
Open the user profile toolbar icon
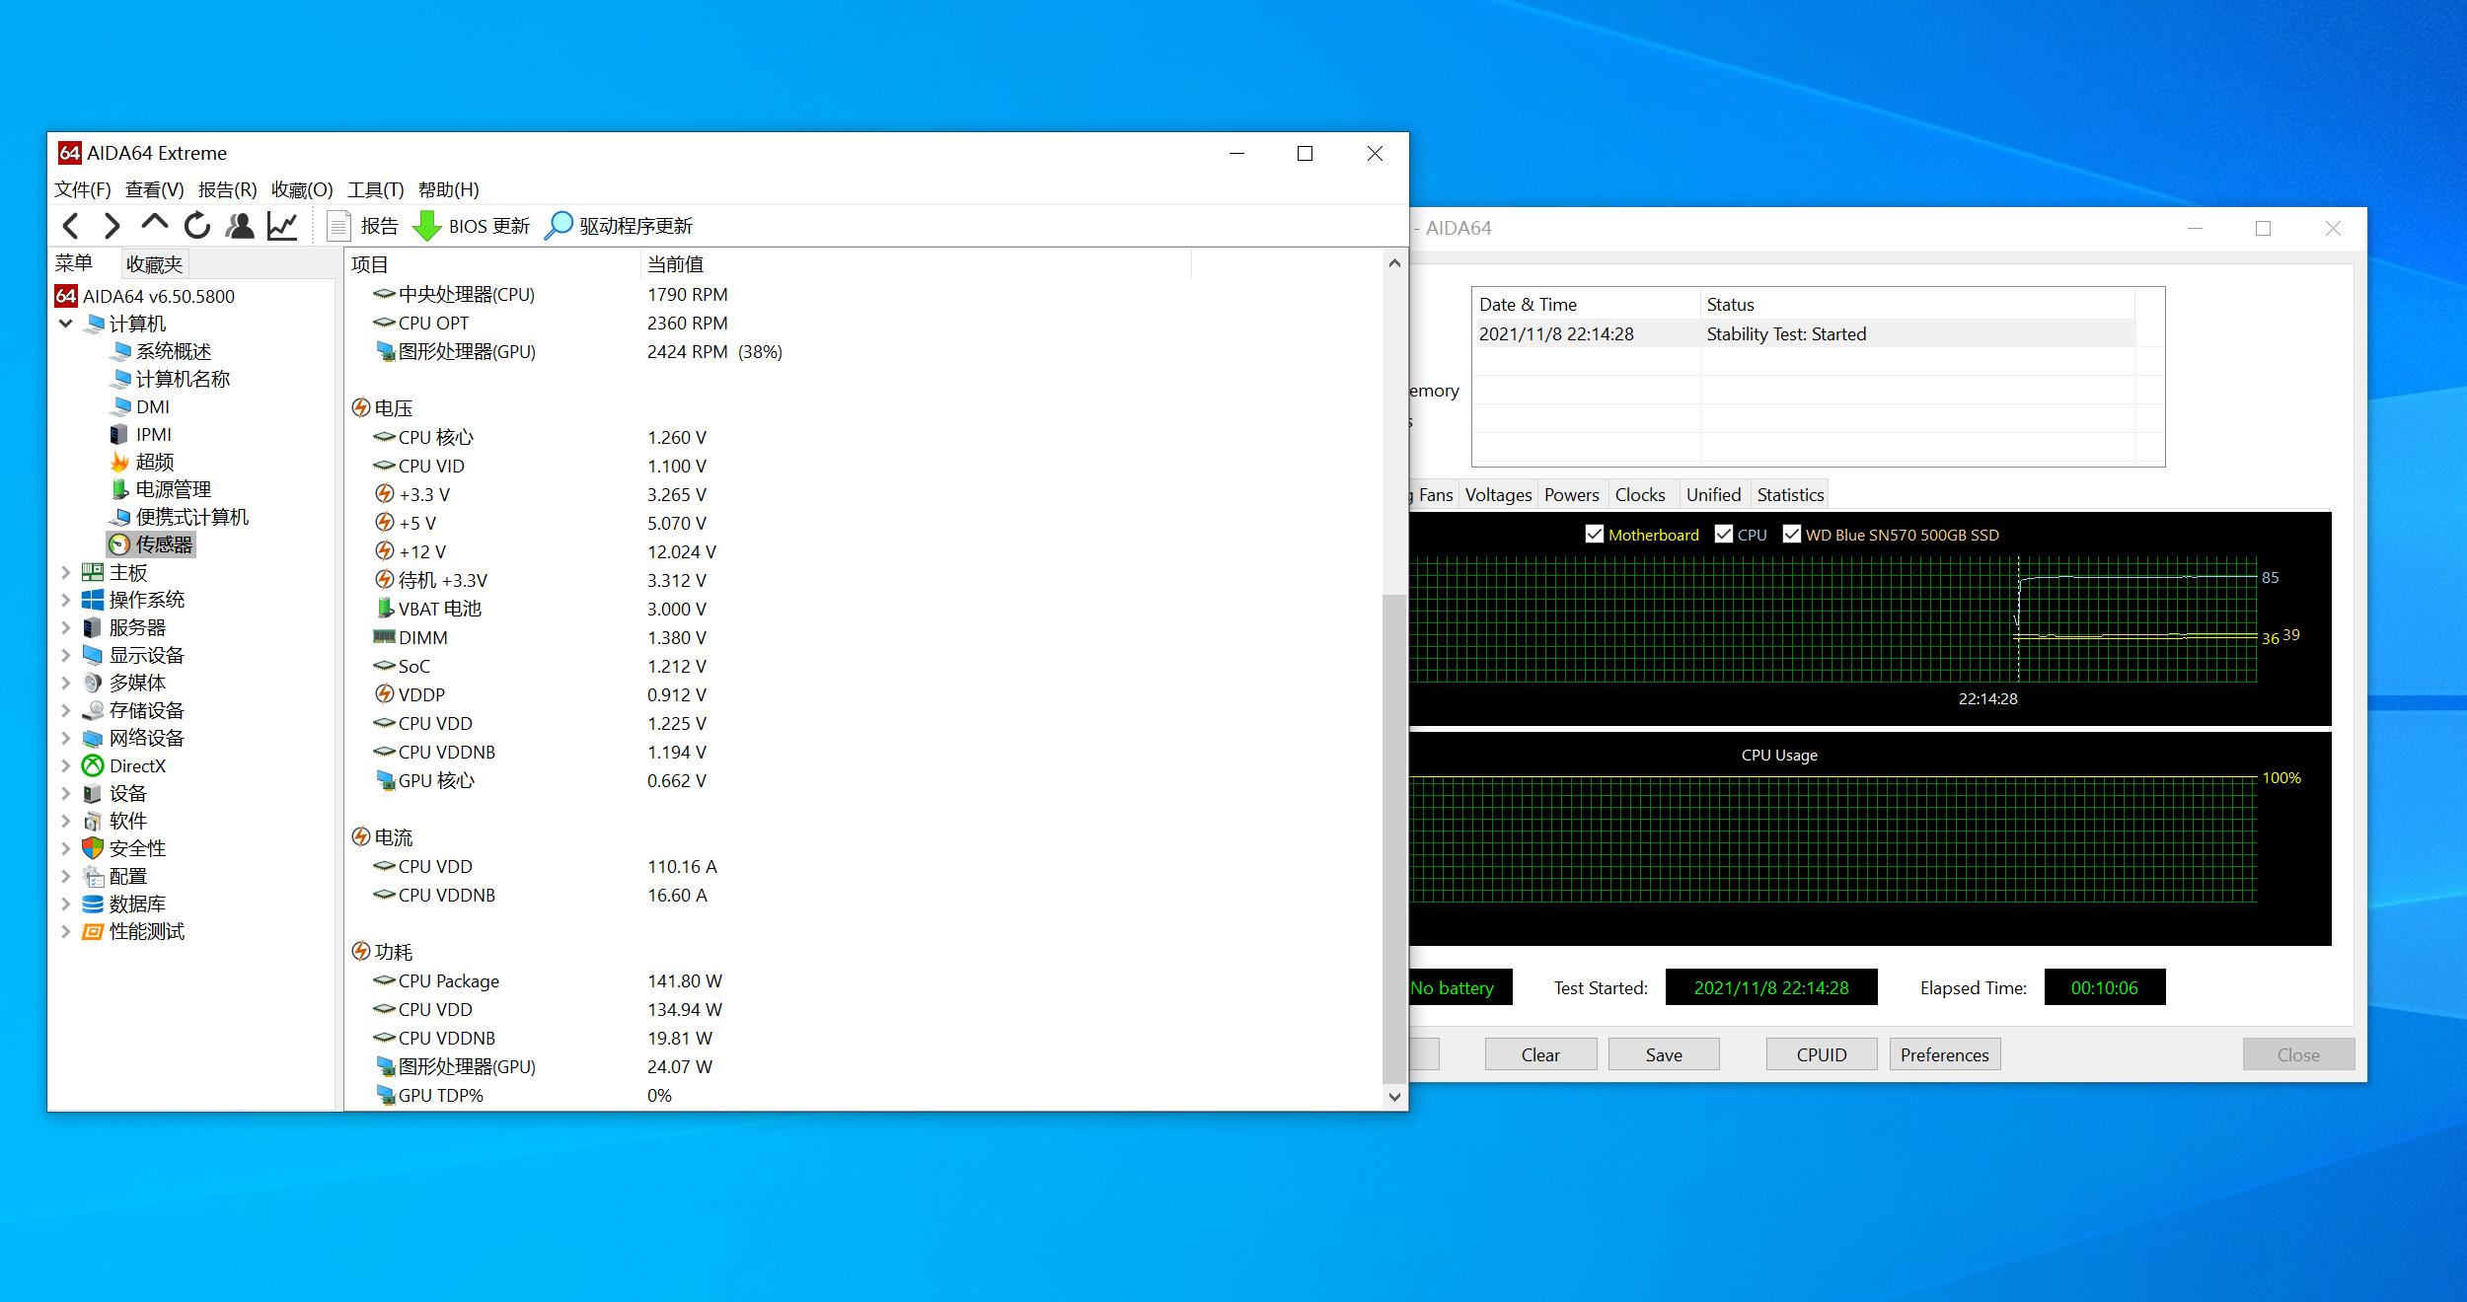[x=240, y=226]
